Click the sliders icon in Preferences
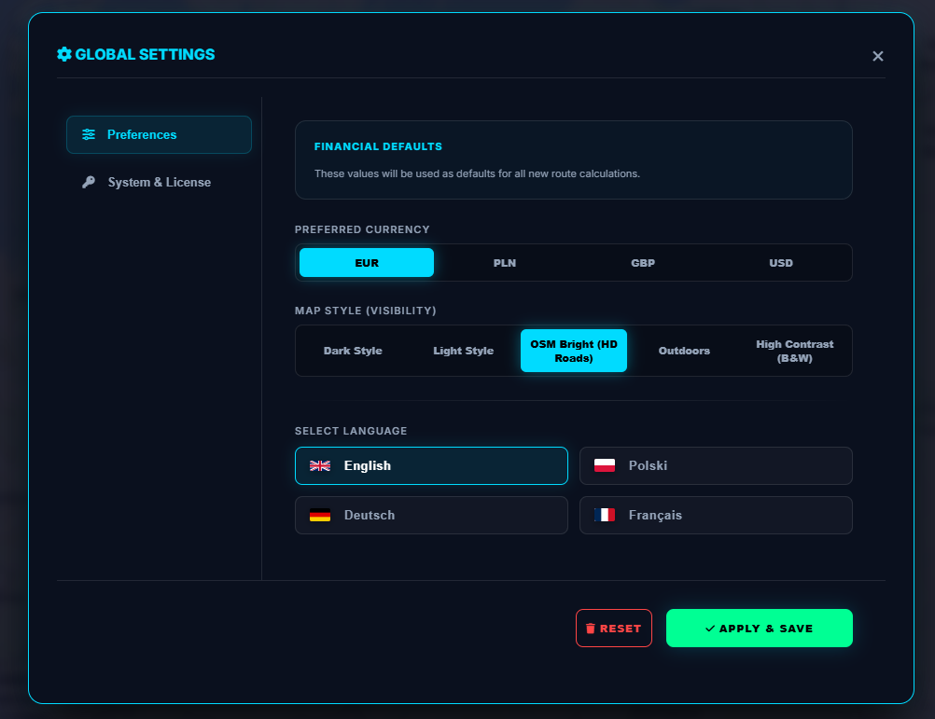The image size is (935, 719). (89, 134)
